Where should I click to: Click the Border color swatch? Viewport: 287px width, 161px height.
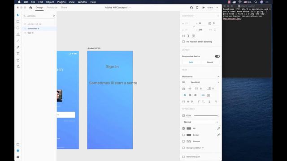(189, 135)
